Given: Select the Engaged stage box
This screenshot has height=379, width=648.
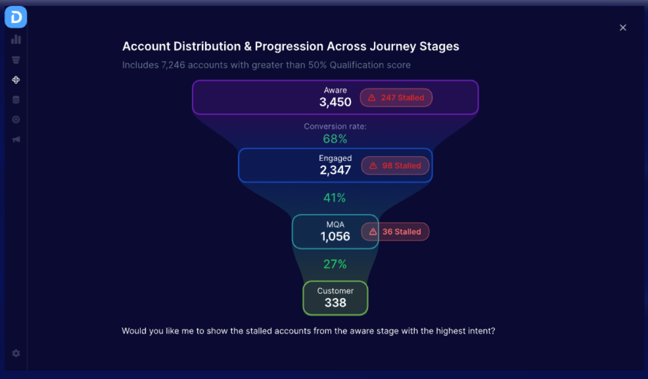Looking at the screenshot, I should (x=335, y=165).
